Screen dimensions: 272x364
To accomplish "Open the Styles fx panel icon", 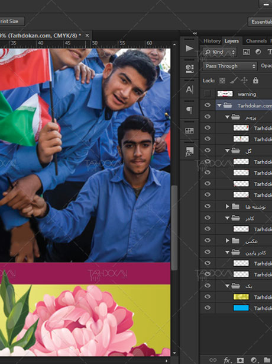I will tap(189, 151).
